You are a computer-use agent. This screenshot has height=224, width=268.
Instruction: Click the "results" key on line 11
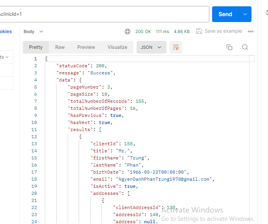coord(80,130)
